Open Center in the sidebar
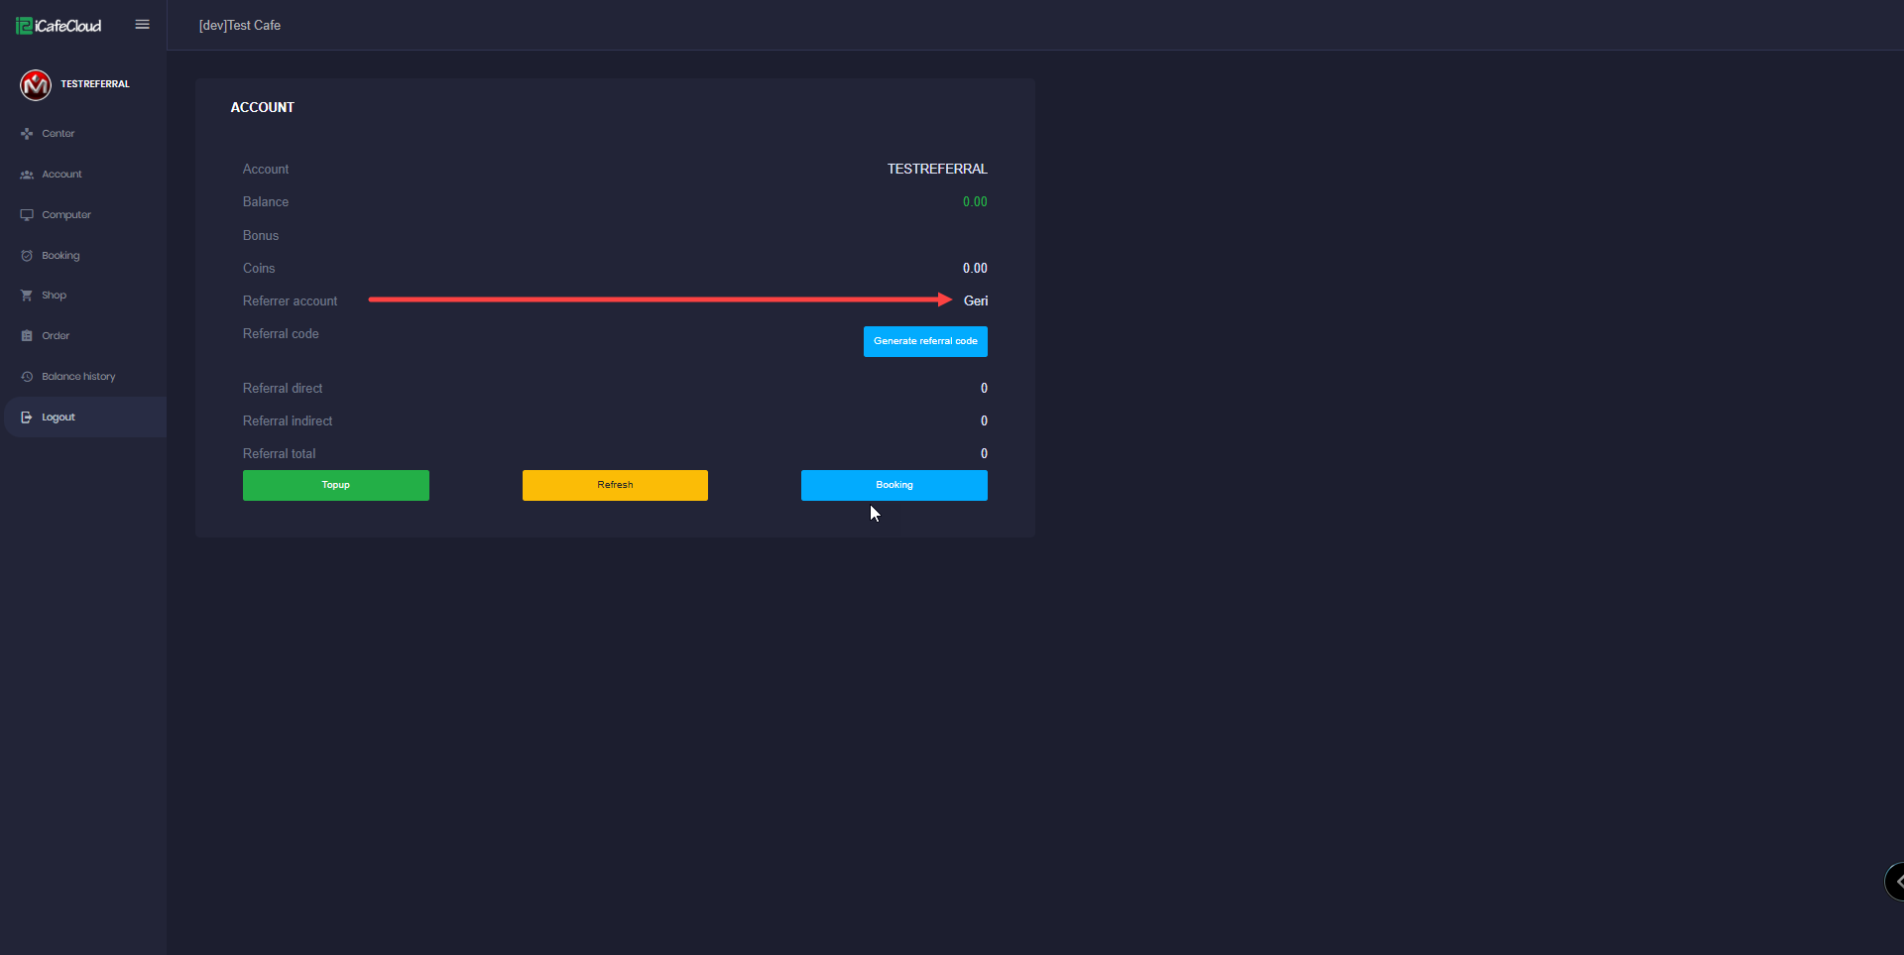Image resolution: width=1904 pixels, height=955 pixels. coord(85,134)
